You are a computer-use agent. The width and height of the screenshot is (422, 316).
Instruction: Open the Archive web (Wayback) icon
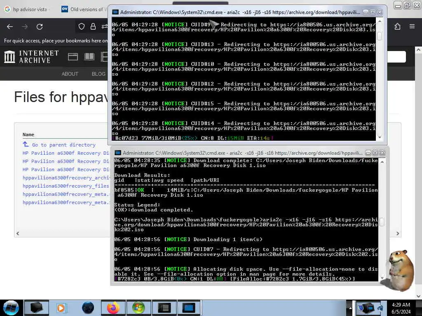pyautogui.click(x=73, y=57)
